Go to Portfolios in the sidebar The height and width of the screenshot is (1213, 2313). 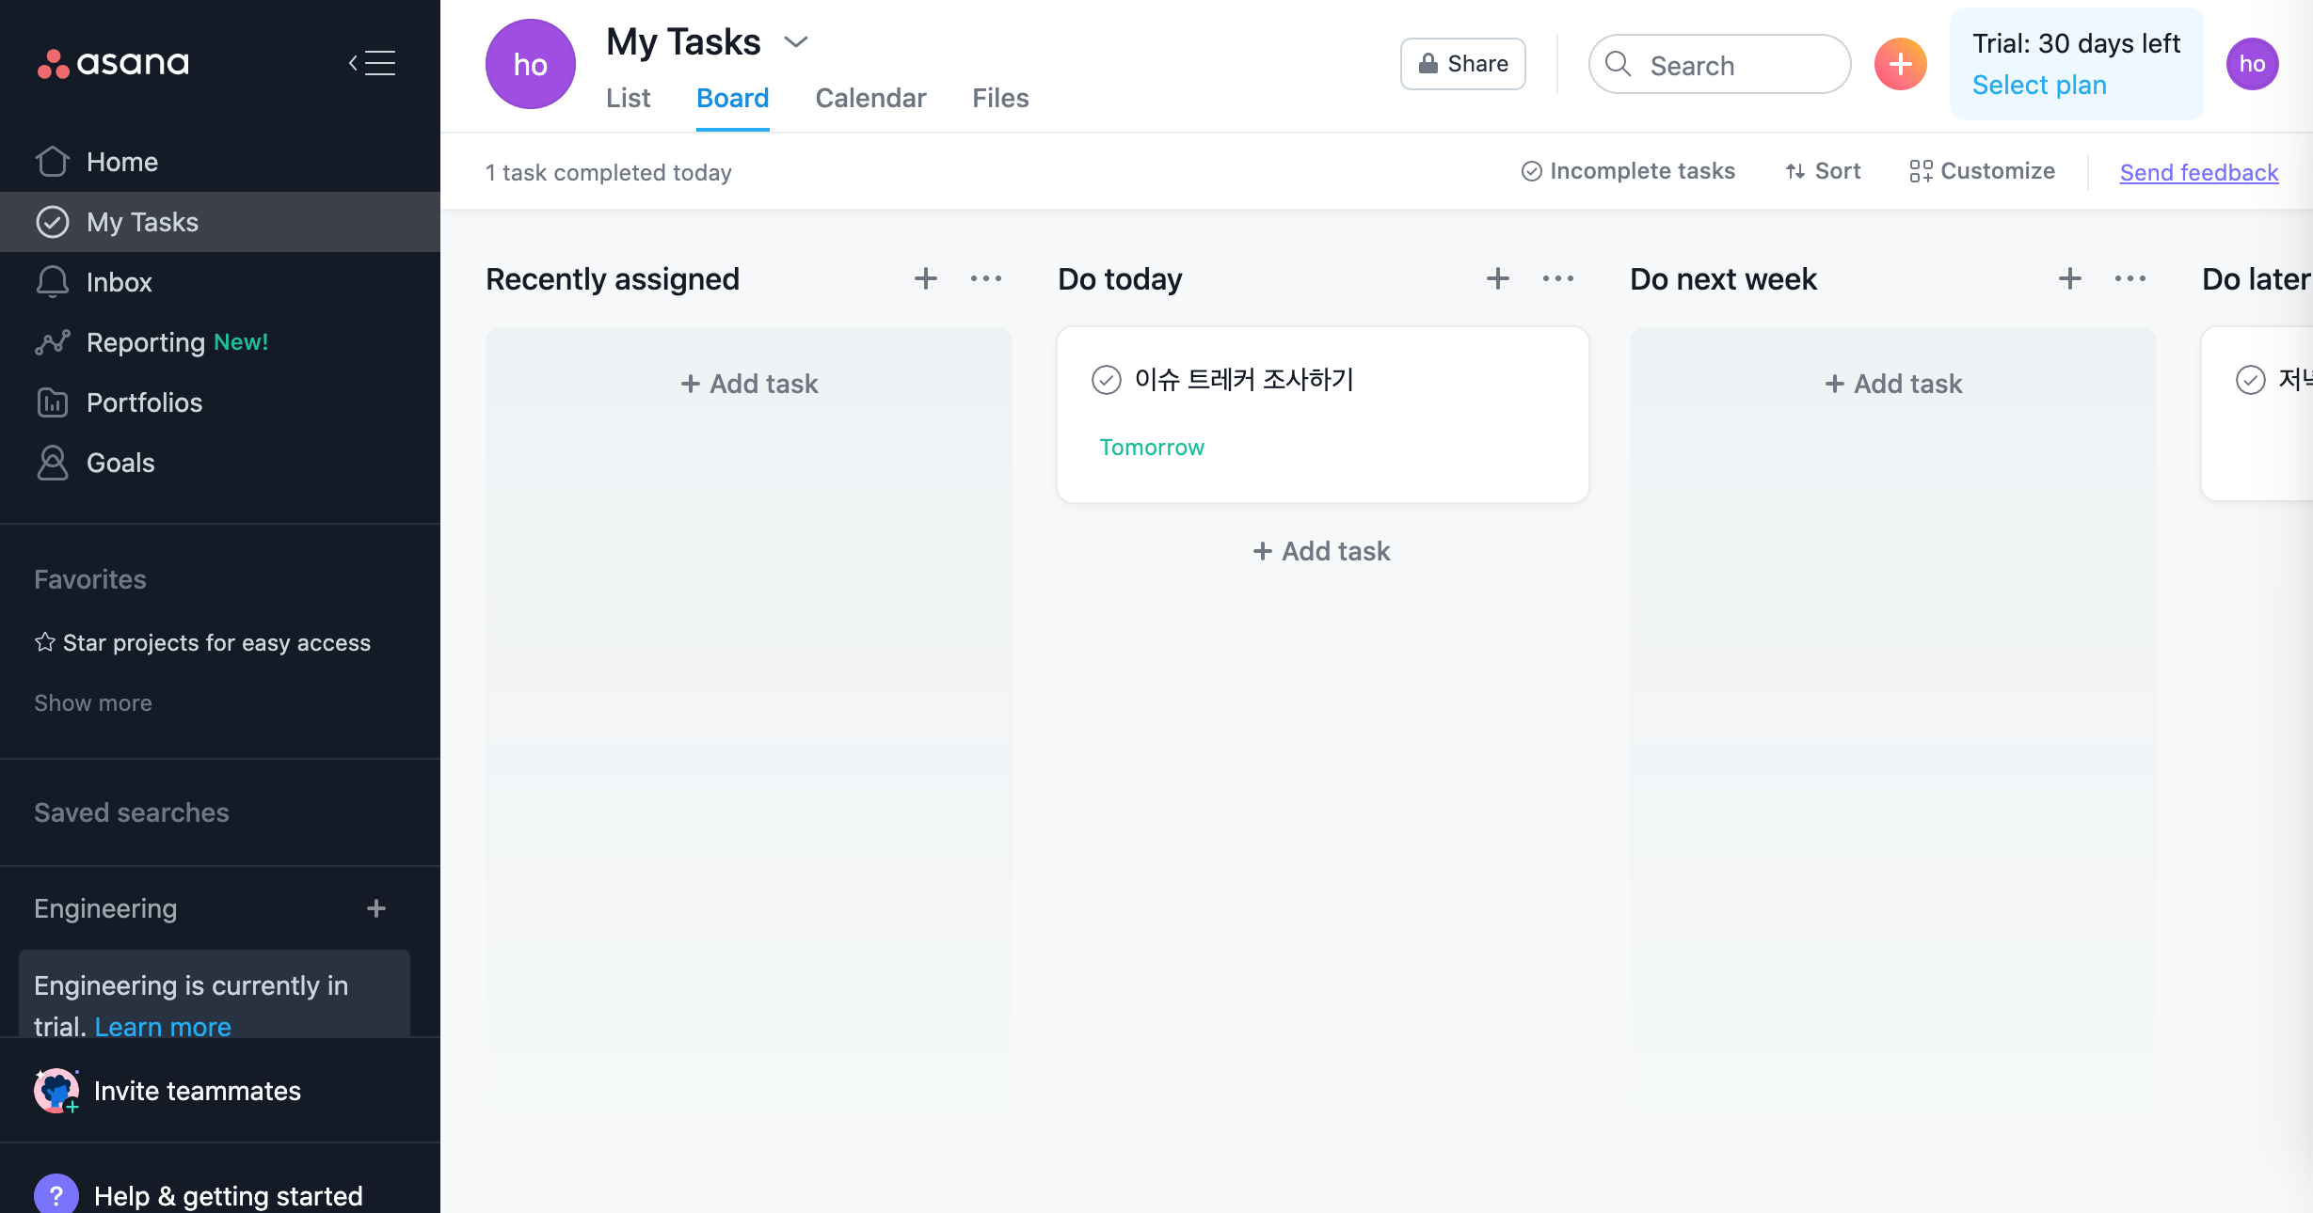point(144,402)
